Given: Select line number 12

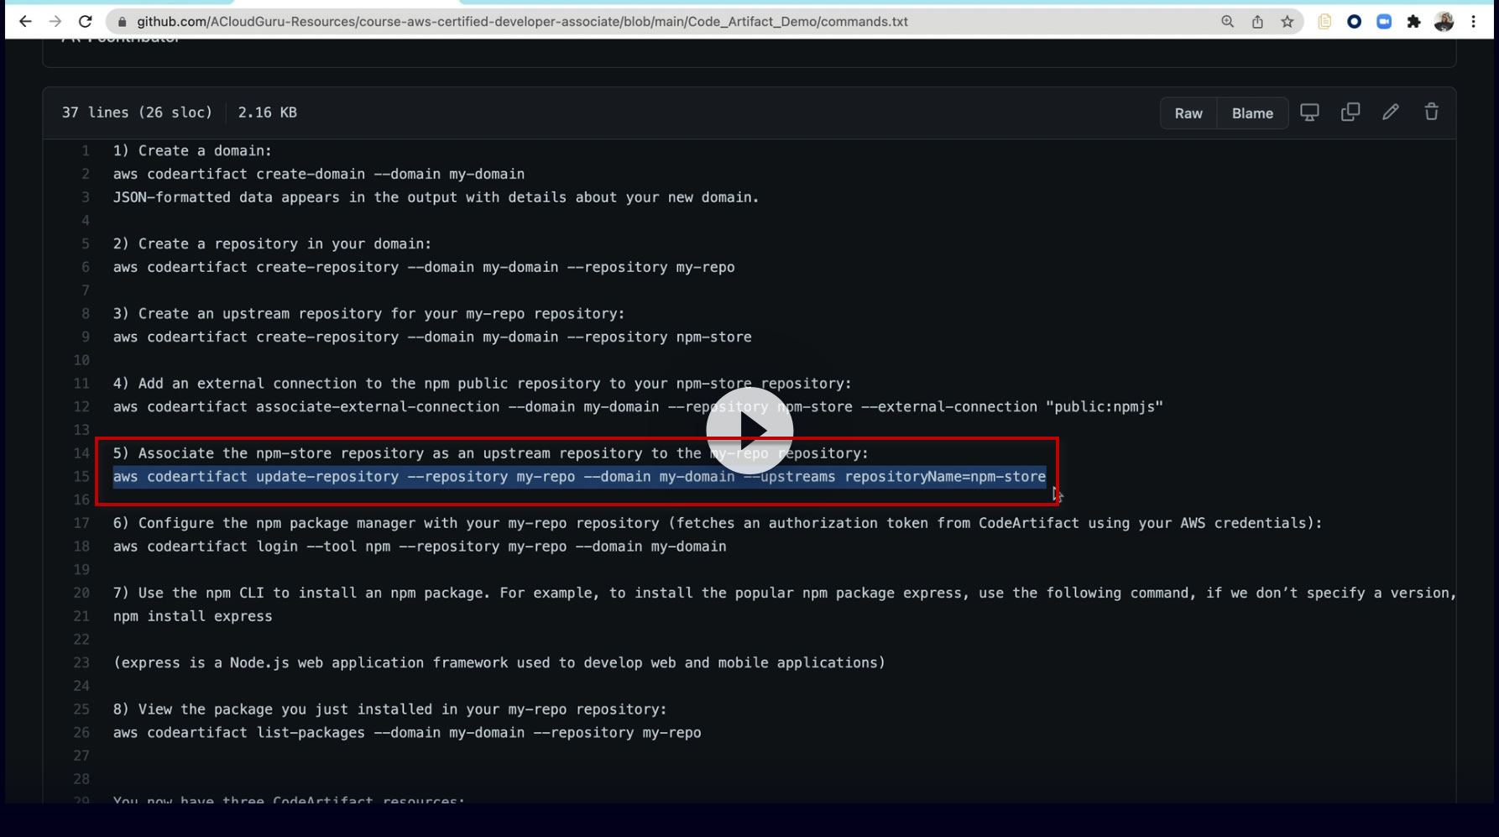Looking at the screenshot, I should 81,407.
